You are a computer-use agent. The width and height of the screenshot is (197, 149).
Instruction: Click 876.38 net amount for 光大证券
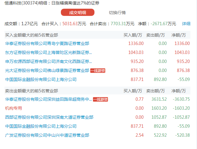point(183,70)
